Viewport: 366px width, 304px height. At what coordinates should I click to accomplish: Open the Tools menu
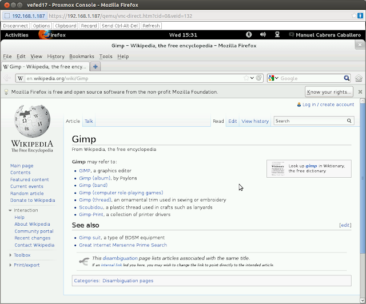click(x=106, y=57)
